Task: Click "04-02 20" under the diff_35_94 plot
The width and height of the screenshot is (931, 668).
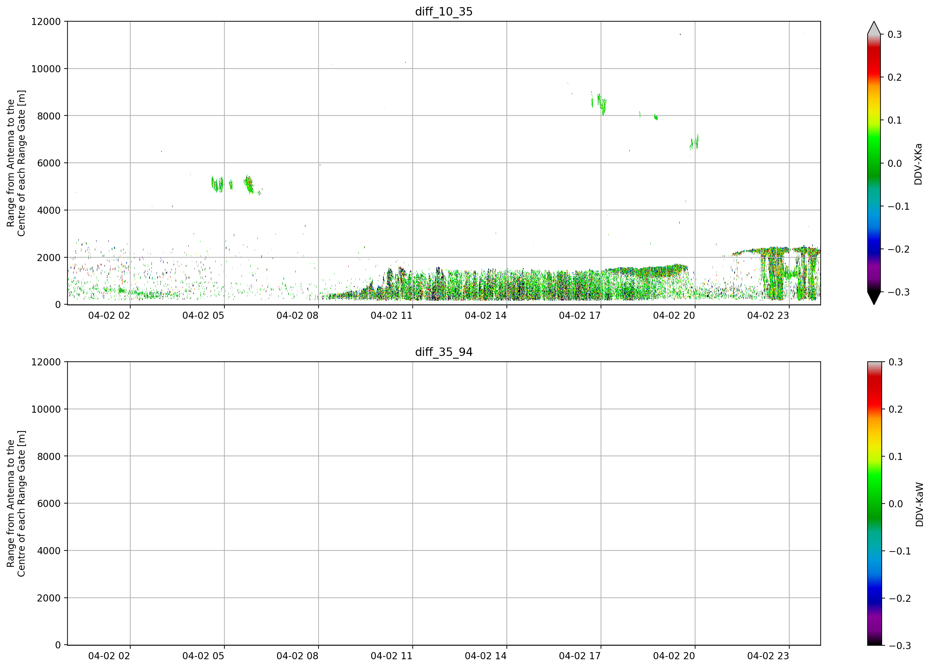Action: click(674, 656)
